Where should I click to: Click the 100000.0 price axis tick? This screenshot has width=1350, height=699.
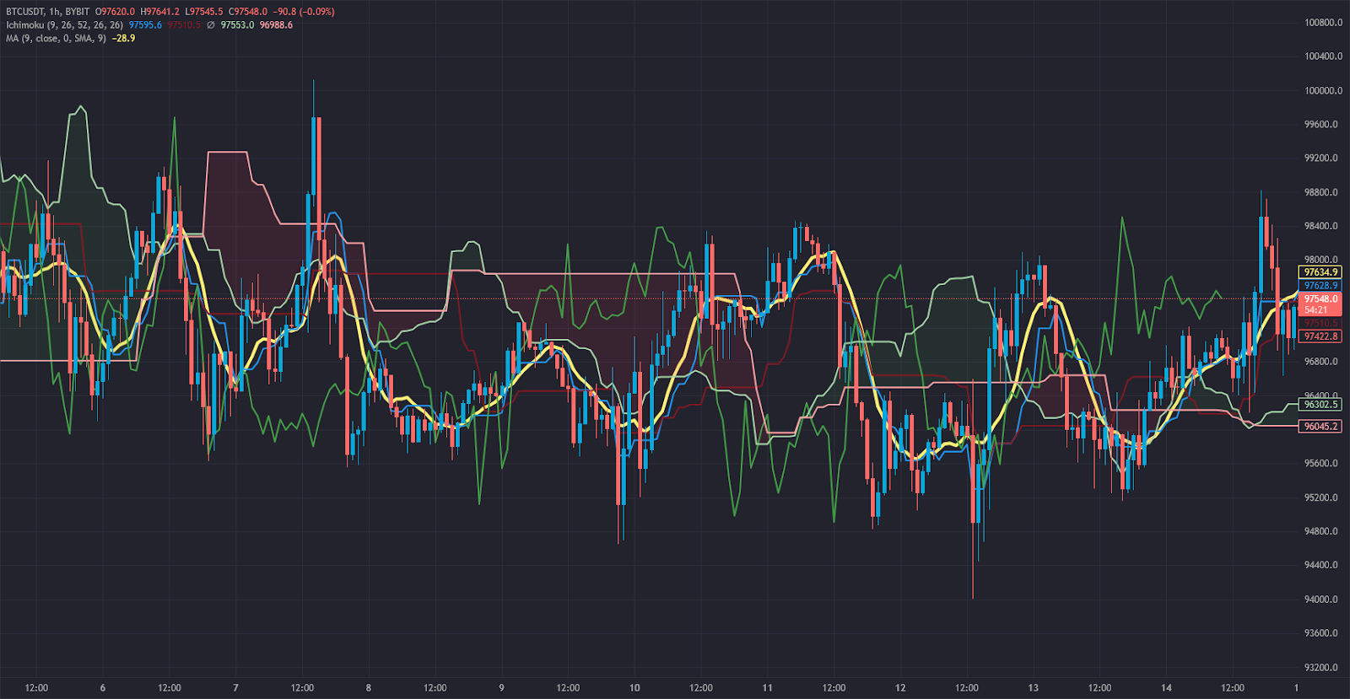[1323, 90]
